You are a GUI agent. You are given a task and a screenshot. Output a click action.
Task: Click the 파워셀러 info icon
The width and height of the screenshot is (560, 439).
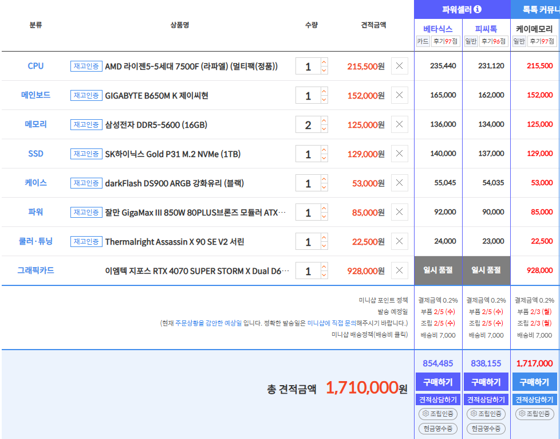click(x=478, y=10)
